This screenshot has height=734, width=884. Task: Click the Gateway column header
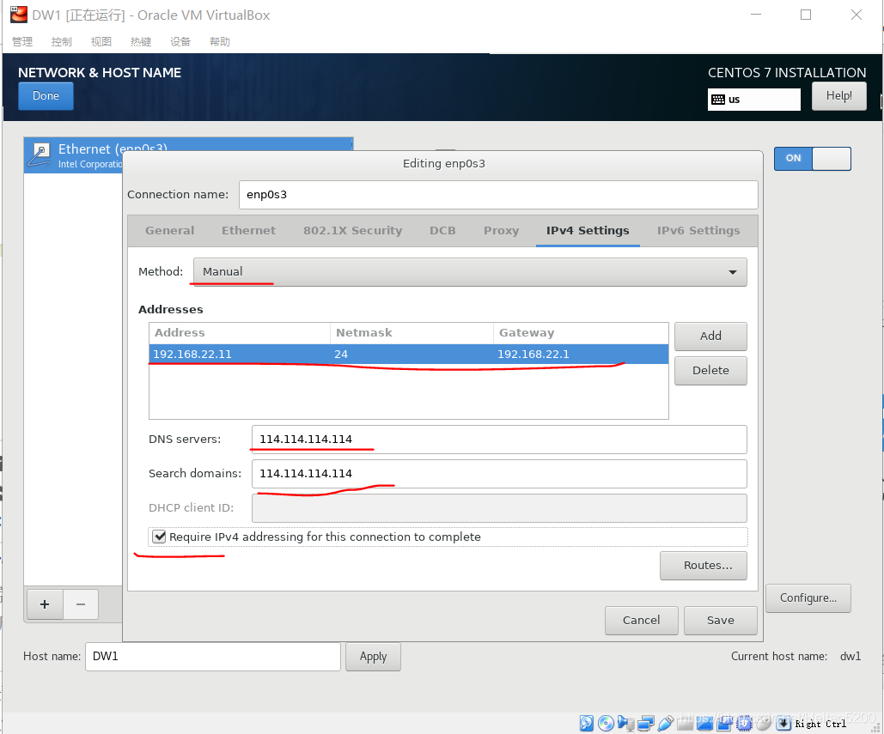point(581,333)
